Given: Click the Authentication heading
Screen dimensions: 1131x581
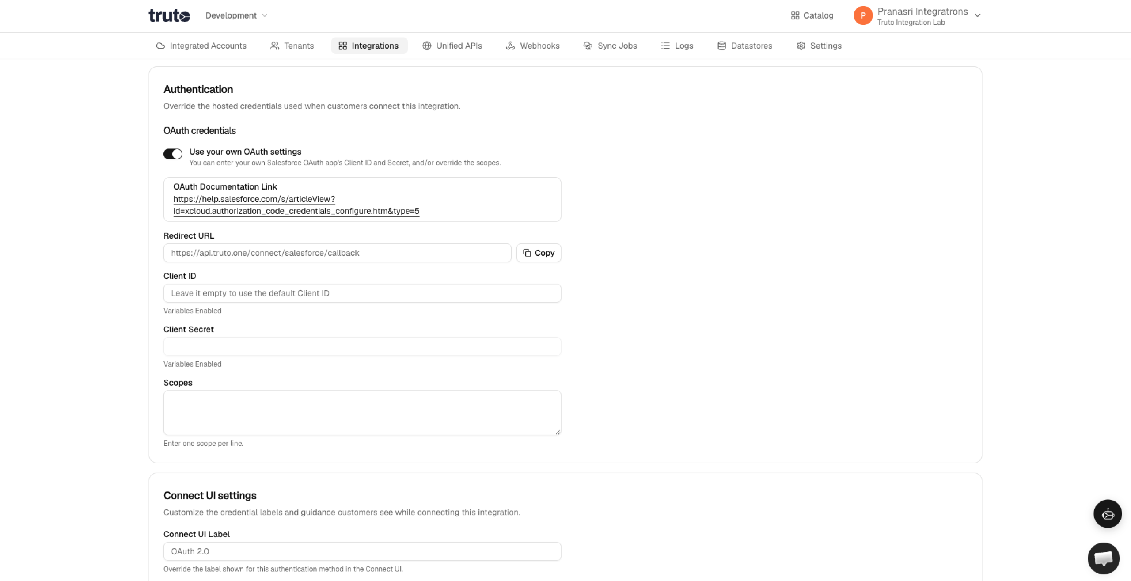Looking at the screenshot, I should (x=198, y=89).
